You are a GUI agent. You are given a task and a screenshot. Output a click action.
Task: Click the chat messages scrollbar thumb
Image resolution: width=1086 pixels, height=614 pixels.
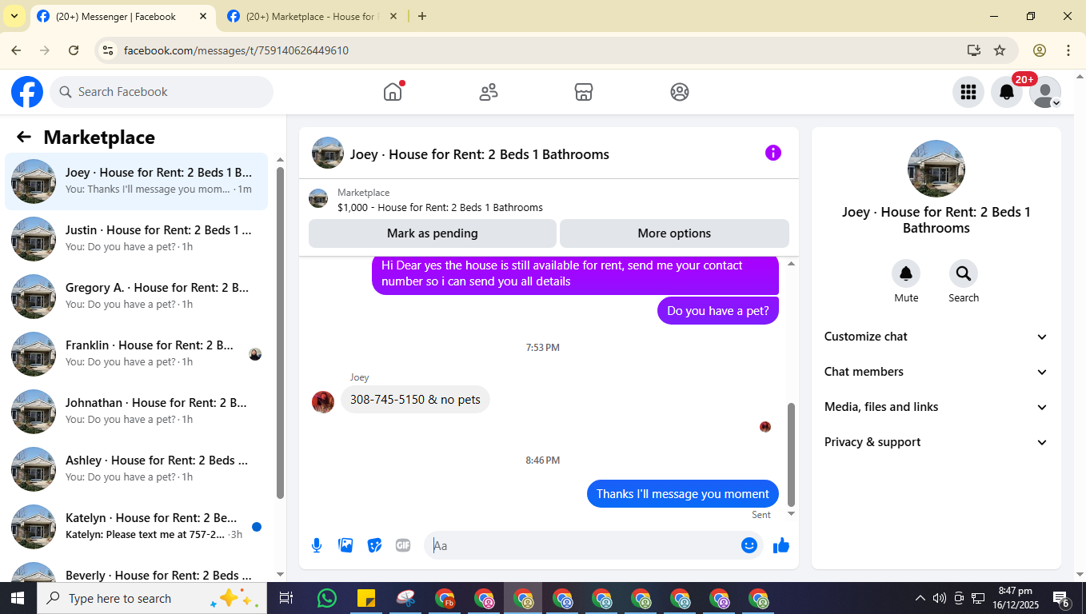click(792, 454)
